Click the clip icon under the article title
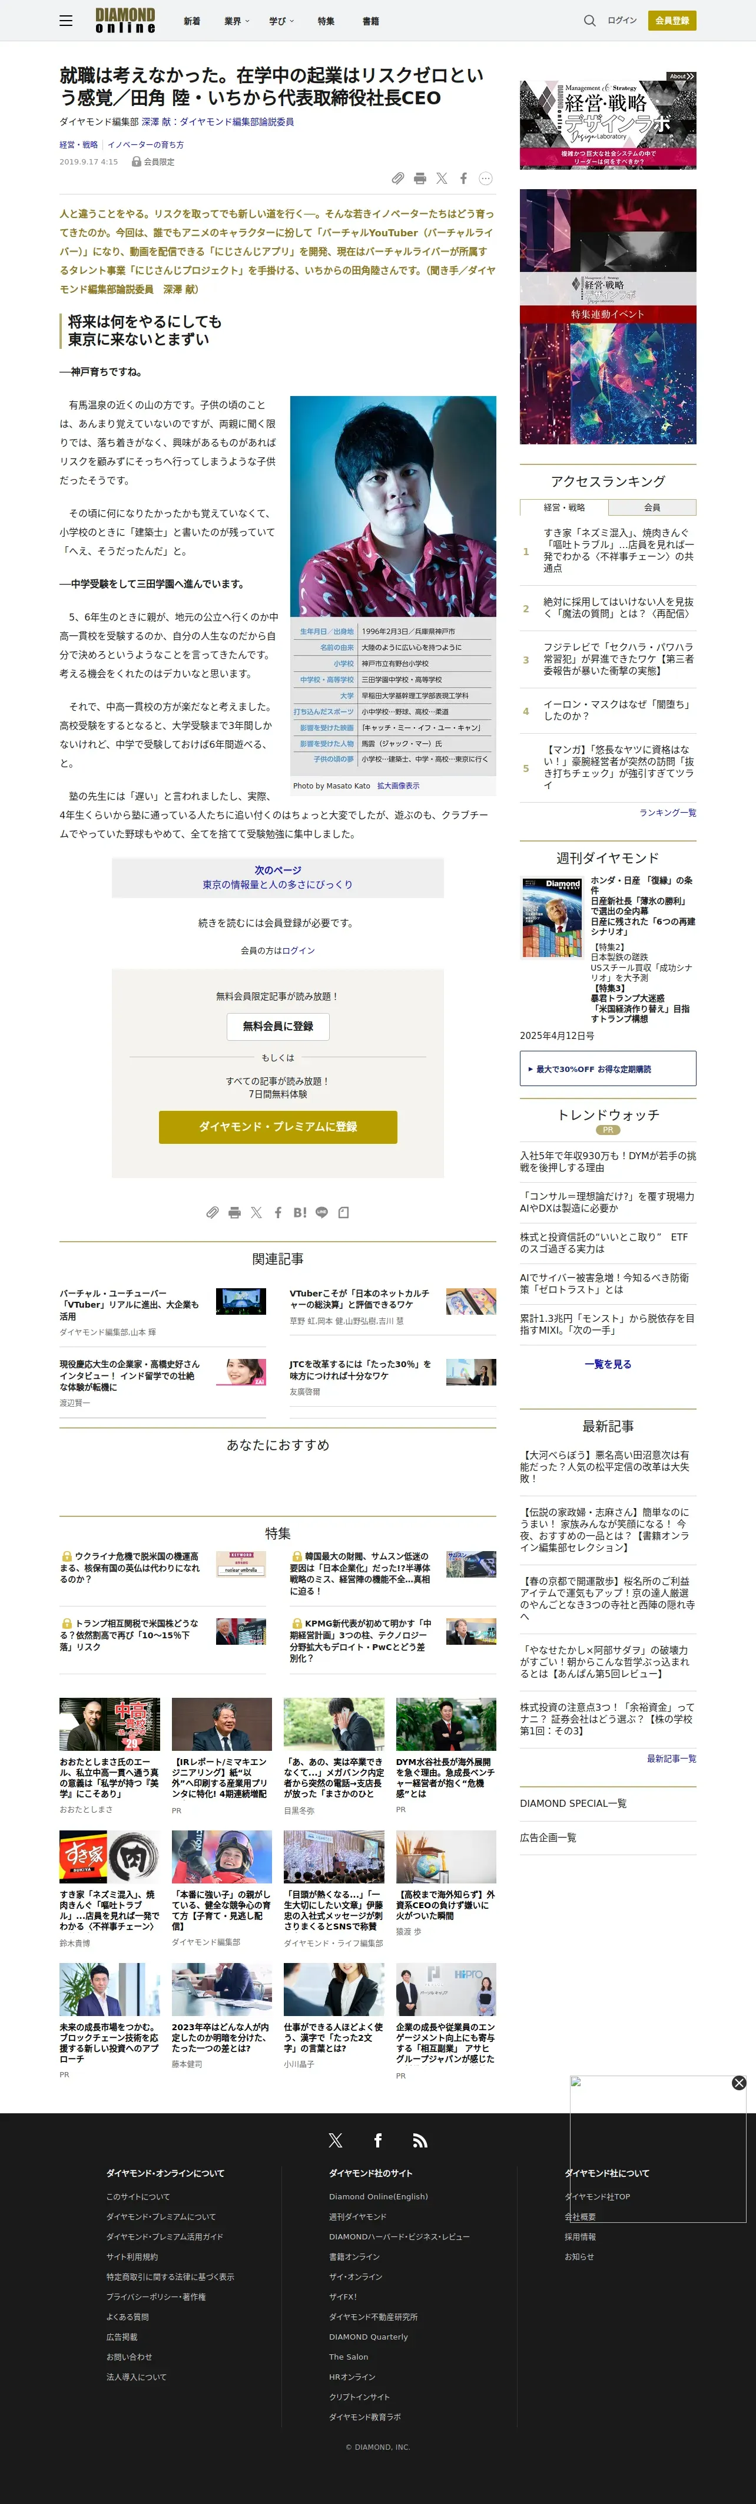 pyautogui.click(x=399, y=179)
